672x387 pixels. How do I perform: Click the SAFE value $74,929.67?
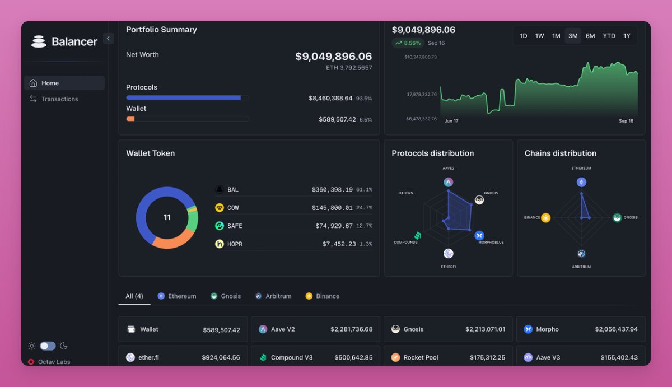point(334,226)
